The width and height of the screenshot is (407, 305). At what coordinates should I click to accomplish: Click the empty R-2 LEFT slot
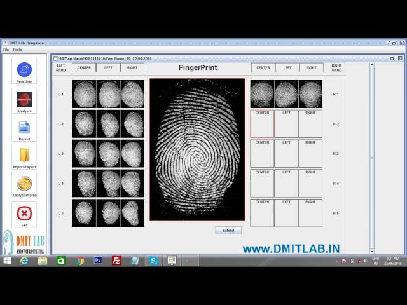286,124
